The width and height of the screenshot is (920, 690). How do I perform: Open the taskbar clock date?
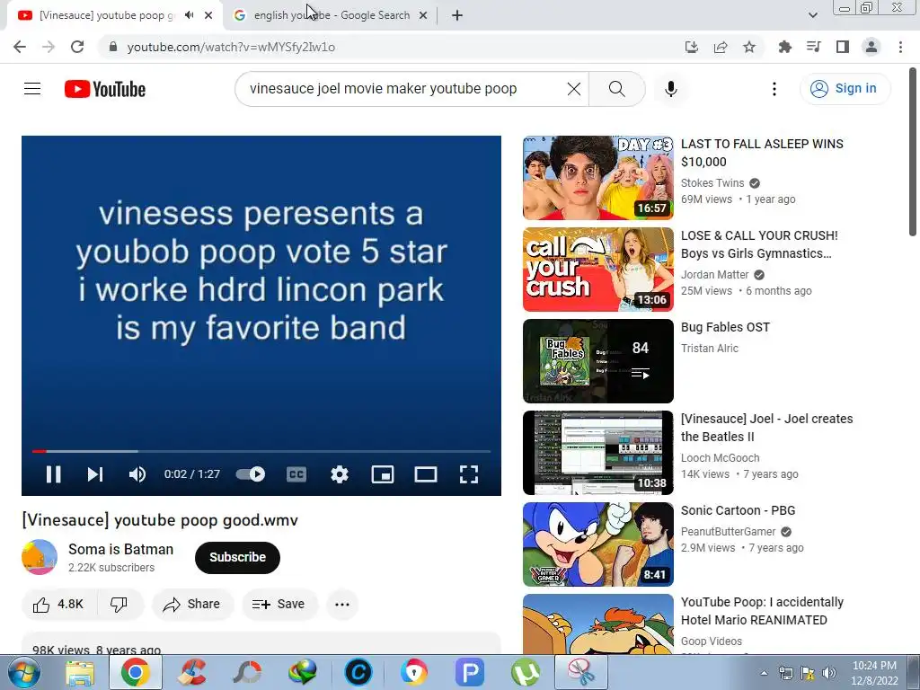coord(874,673)
